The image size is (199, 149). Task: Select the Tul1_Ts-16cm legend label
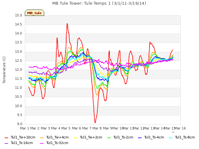(x=22, y=143)
